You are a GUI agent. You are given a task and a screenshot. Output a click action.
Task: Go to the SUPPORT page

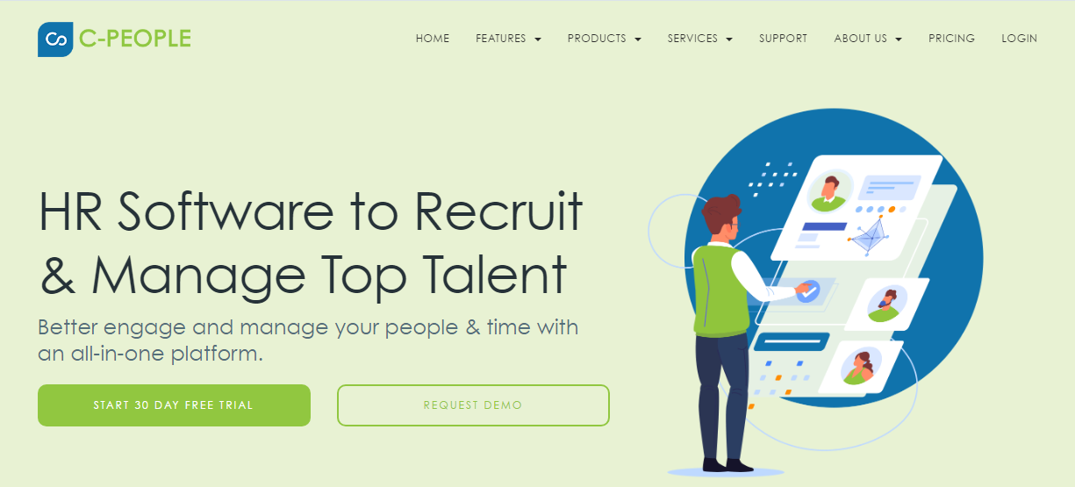coord(783,39)
